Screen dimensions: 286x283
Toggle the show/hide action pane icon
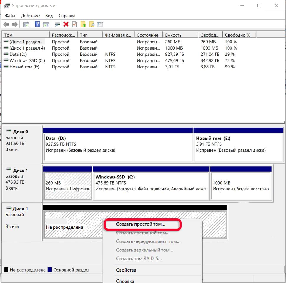(x=46, y=24)
